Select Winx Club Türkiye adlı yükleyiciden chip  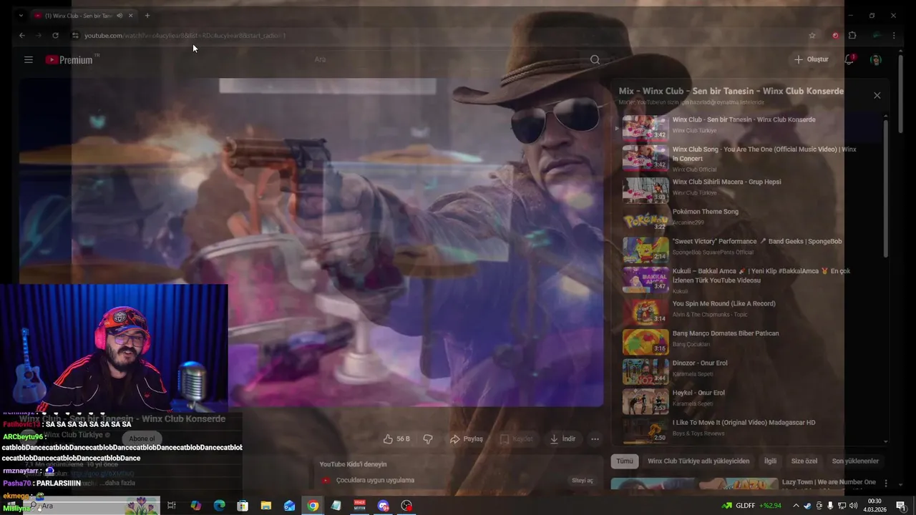tap(698, 461)
